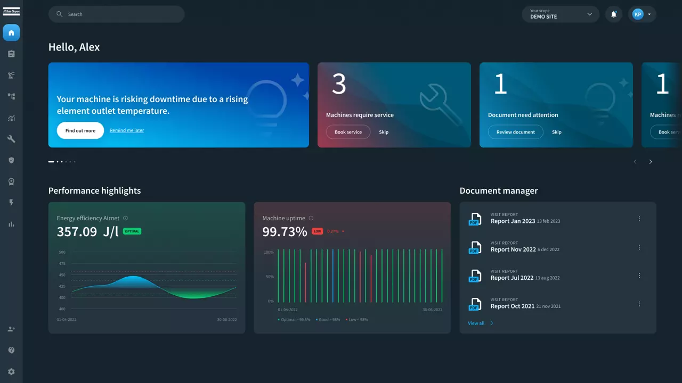Click info icon next to Machine uptime
This screenshot has width=682, height=383.
click(311, 218)
